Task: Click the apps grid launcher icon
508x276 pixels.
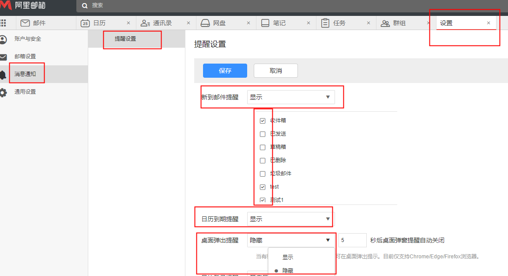Action: 3,23
